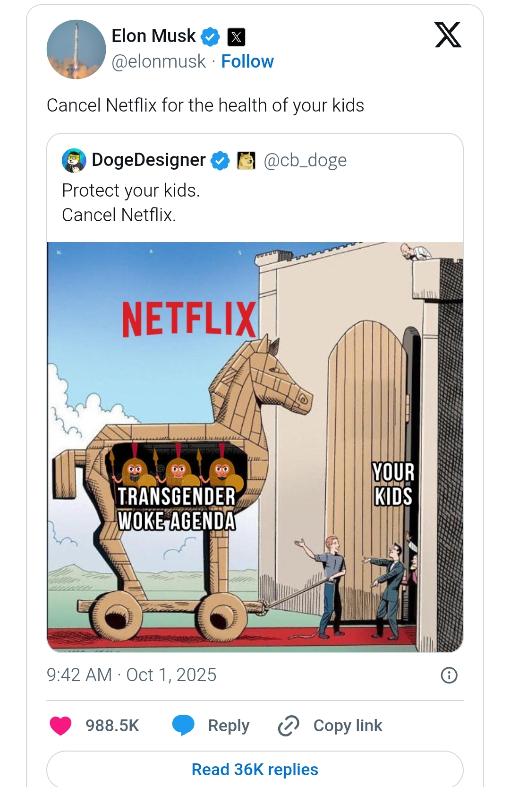Screen dimensions: 510x787
Task: Click the X logo in top right corner
Action: [448, 35]
